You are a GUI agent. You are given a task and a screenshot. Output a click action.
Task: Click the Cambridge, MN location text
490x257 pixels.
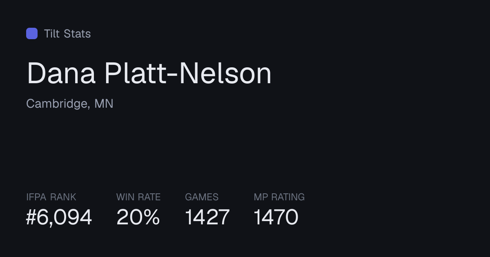coord(70,104)
